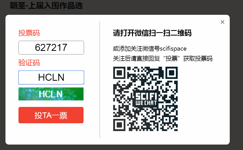Viewport: 243px width, 150px height.
Task: Close the voting dialog with the X icon
Action: (222, 22)
